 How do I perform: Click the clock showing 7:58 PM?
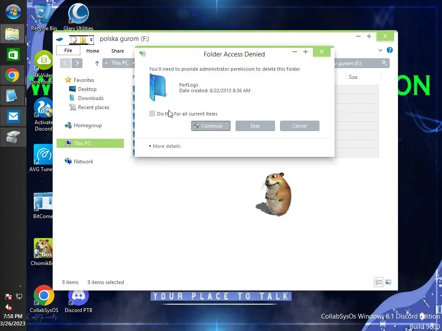(13, 316)
